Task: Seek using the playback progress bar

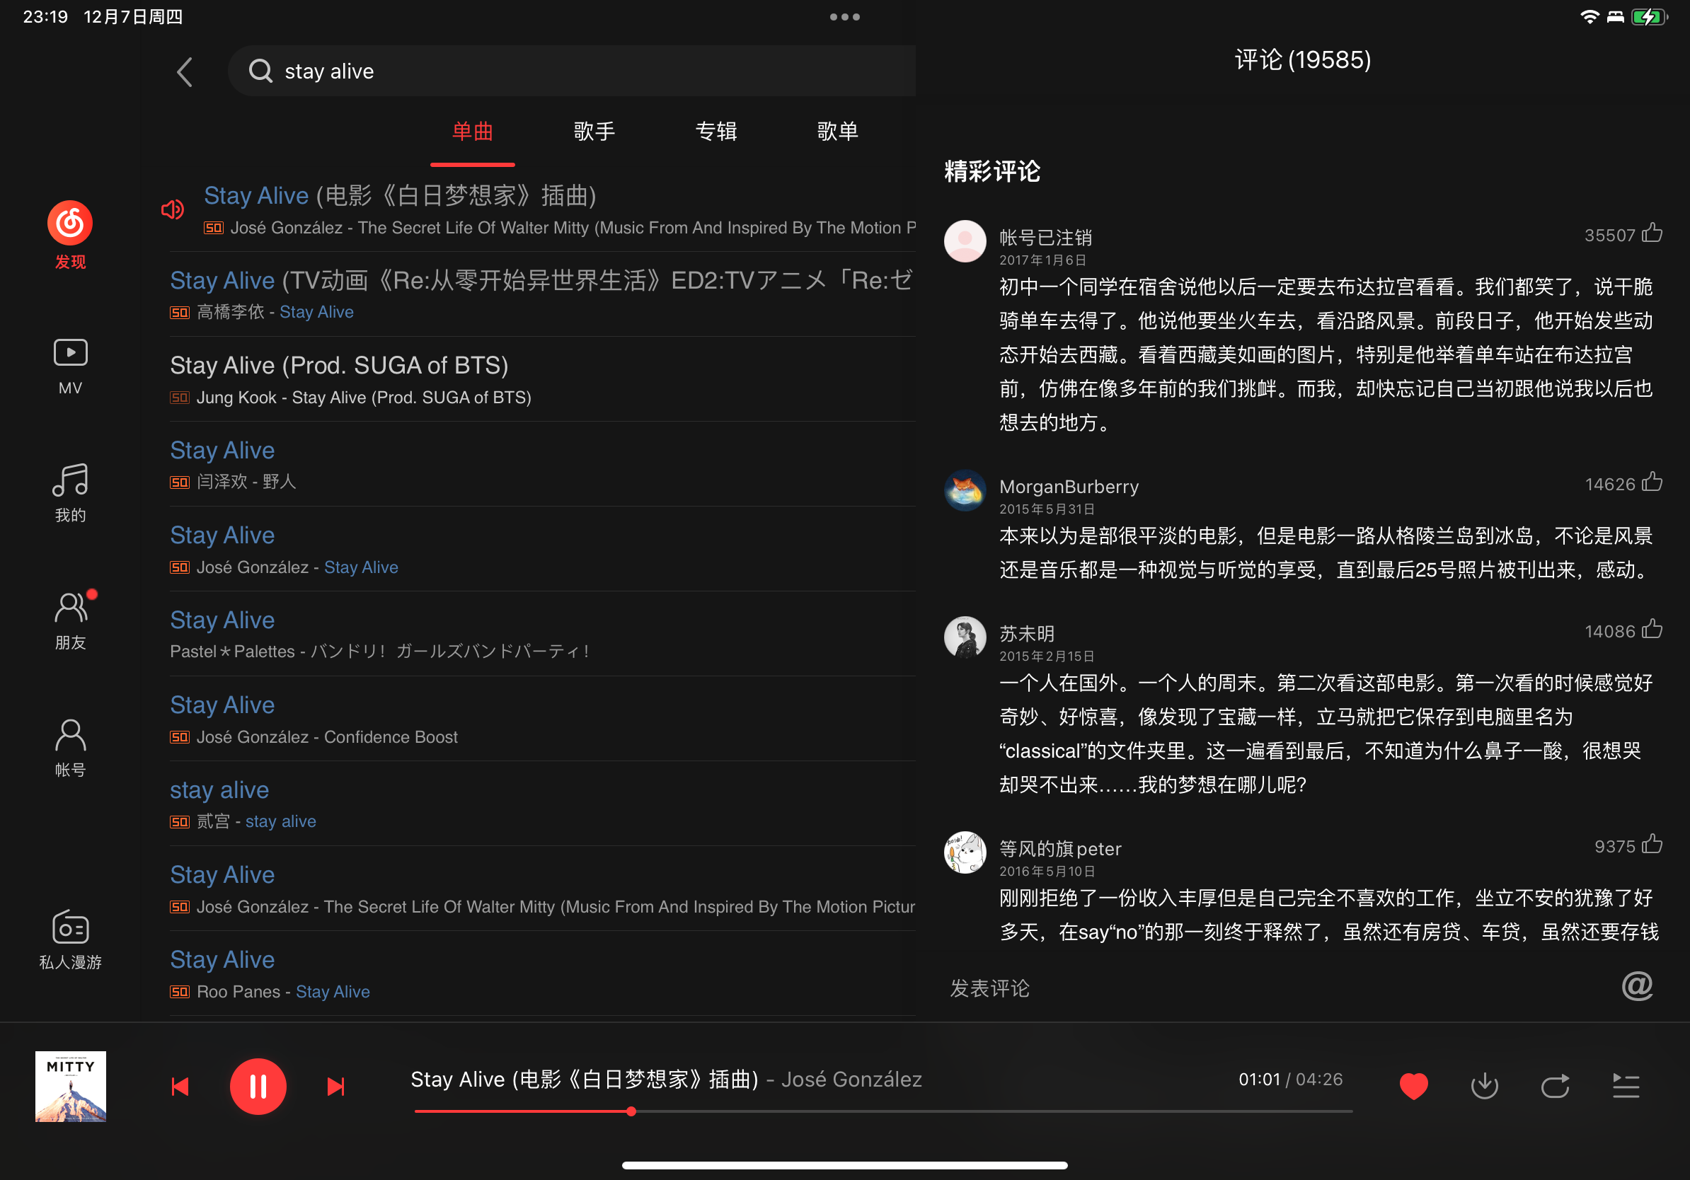Action: coord(883,1111)
